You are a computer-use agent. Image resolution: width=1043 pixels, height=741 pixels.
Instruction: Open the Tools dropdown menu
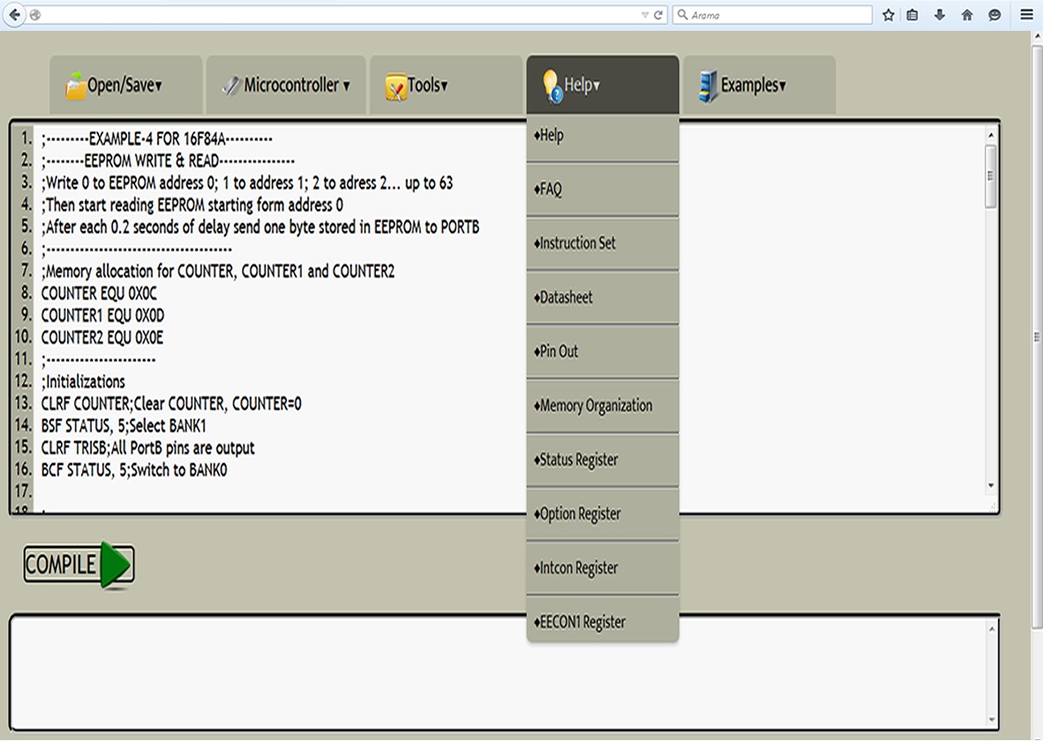pos(446,86)
